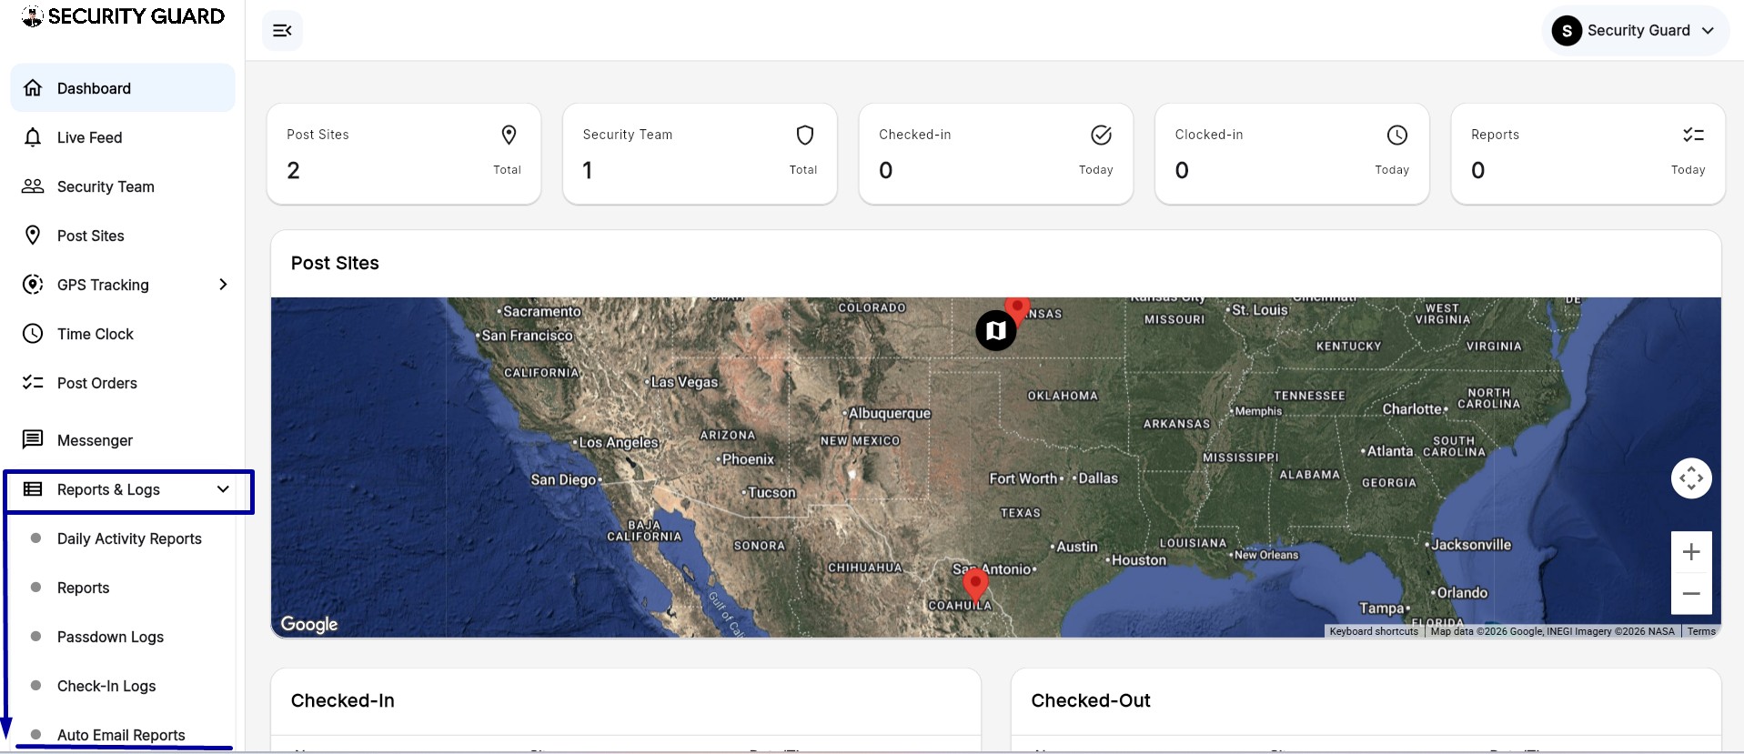The height and width of the screenshot is (754, 1744).
Task: Click the GPS Tracking target icon
Action: click(x=33, y=285)
